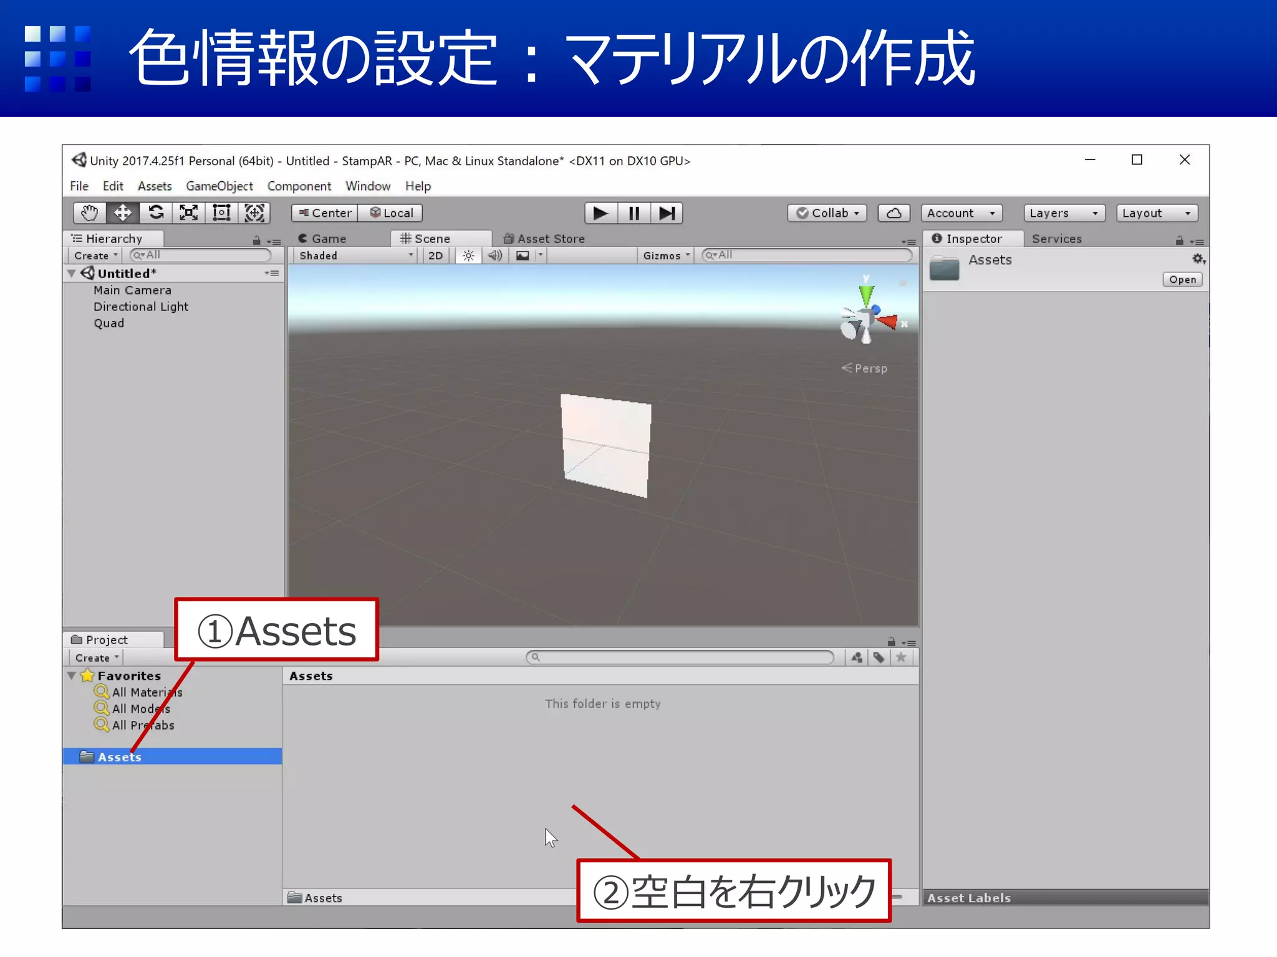The image size is (1277, 957).
Task: Click Assets breadcrumb in bottom bar
Action: pyautogui.click(x=315, y=898)
